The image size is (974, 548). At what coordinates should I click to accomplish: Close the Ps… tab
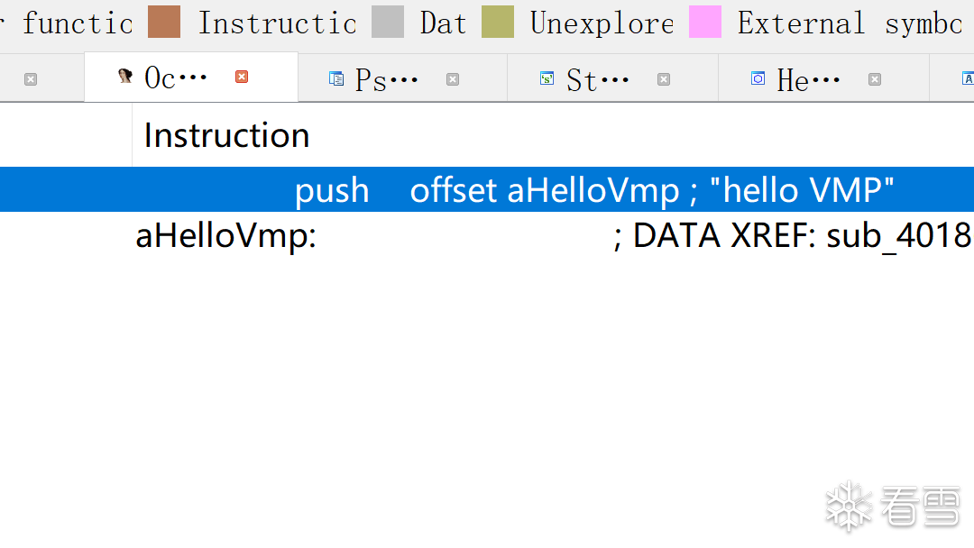(x=453, y=79)
